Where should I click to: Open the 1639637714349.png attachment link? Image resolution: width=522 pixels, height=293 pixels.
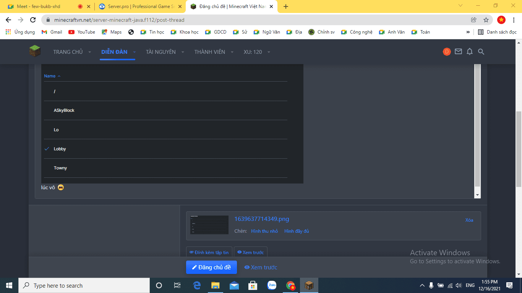coord(262,219)
